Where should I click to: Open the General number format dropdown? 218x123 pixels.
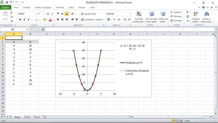130,14
